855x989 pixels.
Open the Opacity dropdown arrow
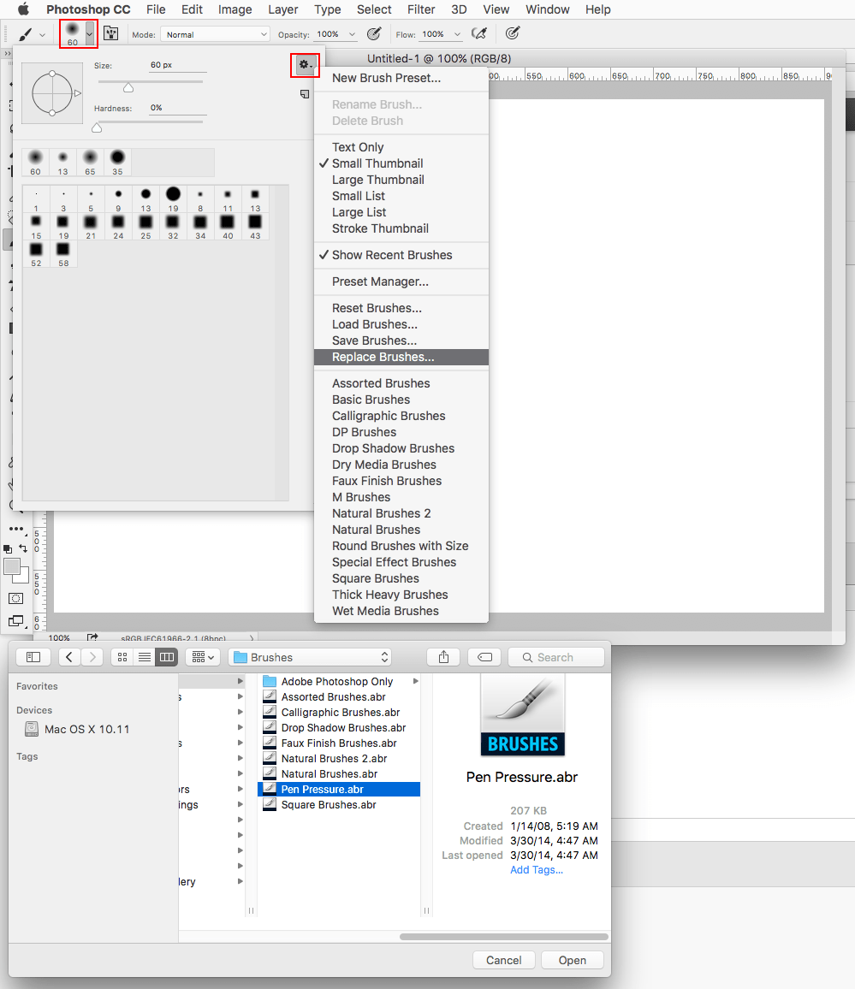[x=352, y=35]
